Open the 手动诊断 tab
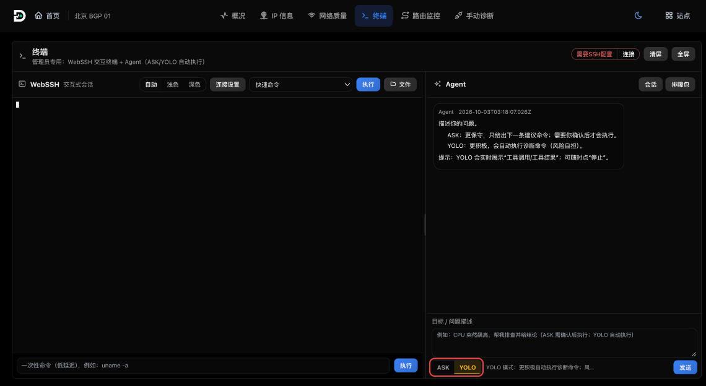 pos(474,15)
